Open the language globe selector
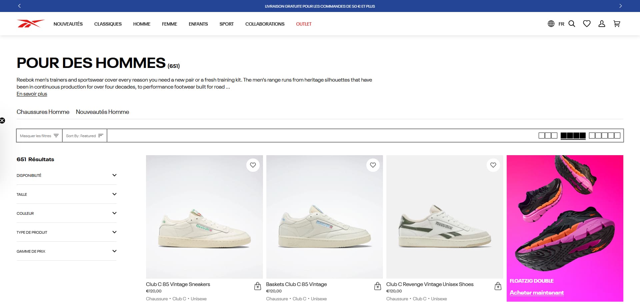Image resolution: width=640 pixels, height=306 pixels. pos(551,24)
